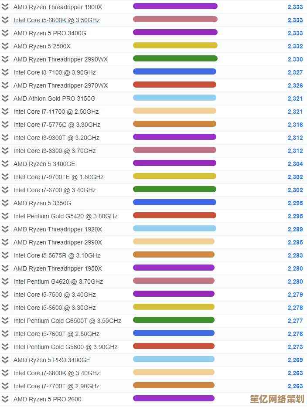Screen dimensions: 307x407
Task: Click the purple bar for Ryzen 5 PRO 3400G
Action: coord(175,32)
